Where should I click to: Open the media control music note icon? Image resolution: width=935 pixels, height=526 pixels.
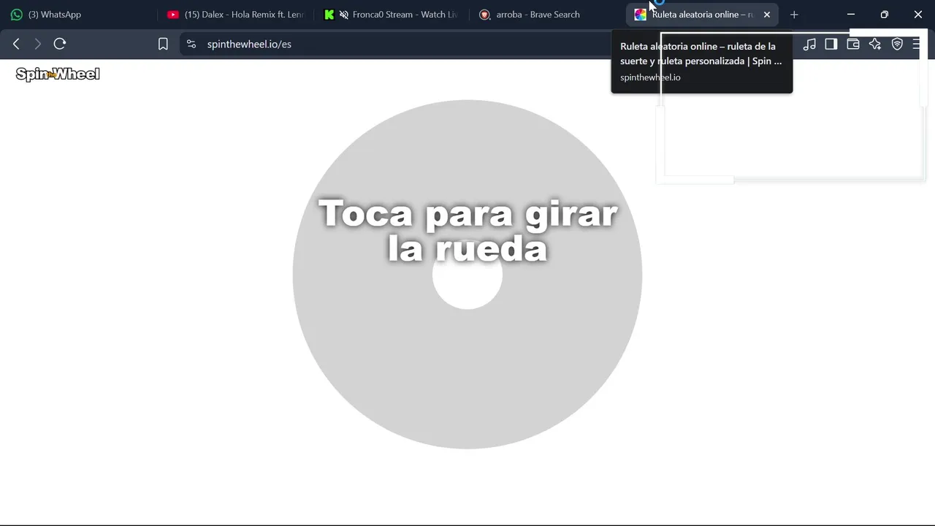809,44
